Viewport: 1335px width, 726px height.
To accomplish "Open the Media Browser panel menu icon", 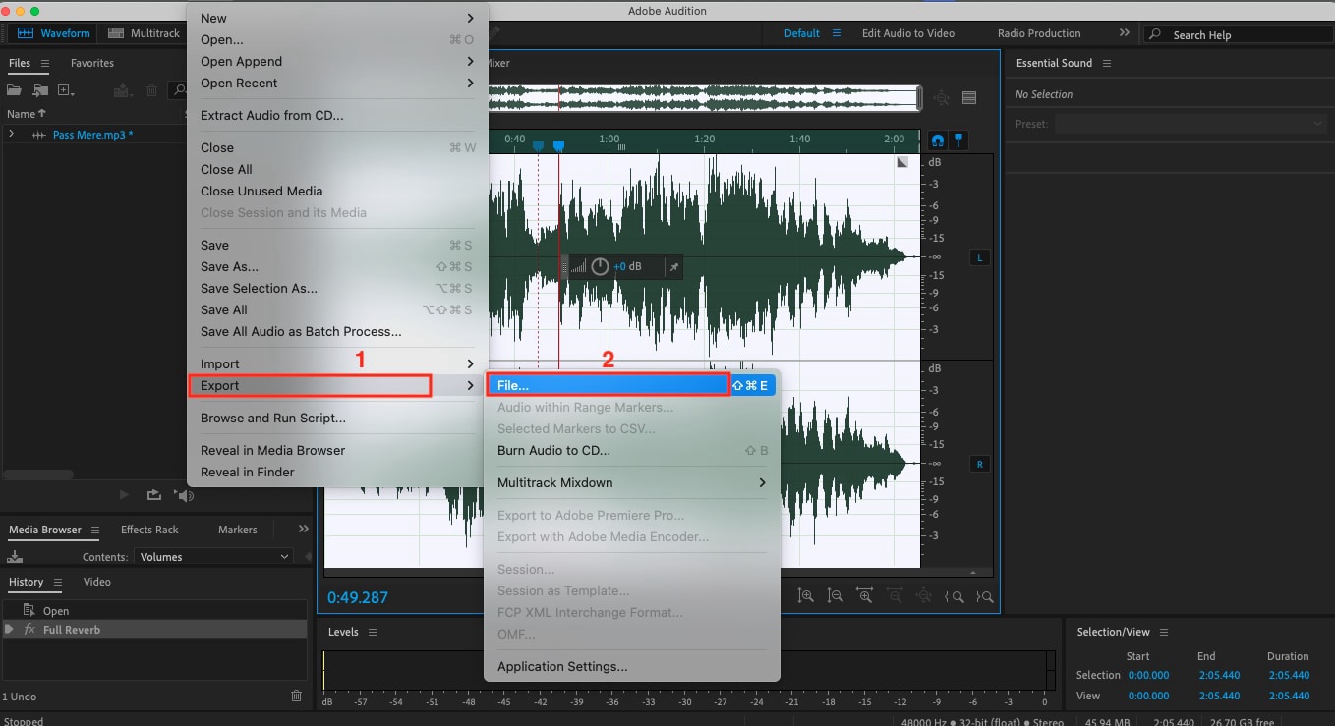I will click(95, 531).
